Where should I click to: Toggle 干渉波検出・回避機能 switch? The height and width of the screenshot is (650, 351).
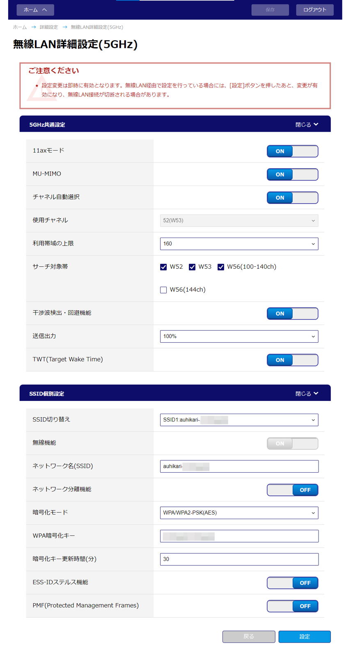click(x=292, y=314)
